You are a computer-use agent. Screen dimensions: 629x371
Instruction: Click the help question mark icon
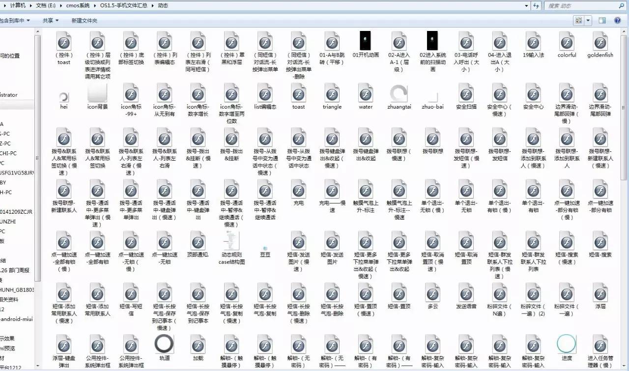[x=617, y=21]
